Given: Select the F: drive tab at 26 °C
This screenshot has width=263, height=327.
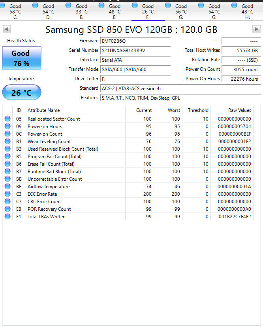Looking at the screenshot, I should pos(148,12).
